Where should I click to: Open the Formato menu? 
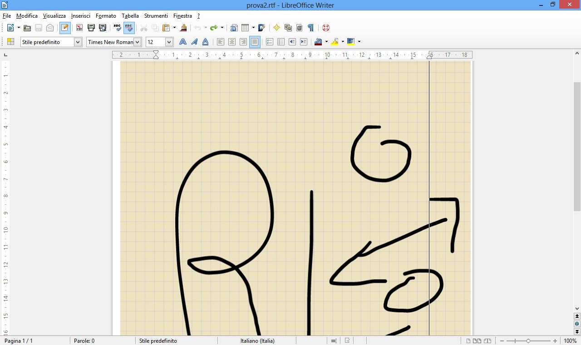pos(106,16)
